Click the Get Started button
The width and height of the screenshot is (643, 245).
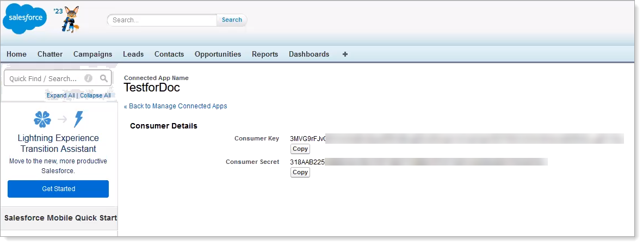point(58,189)
